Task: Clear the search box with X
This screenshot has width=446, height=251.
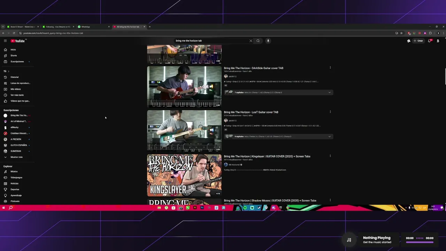Action: tap(251, 41)
